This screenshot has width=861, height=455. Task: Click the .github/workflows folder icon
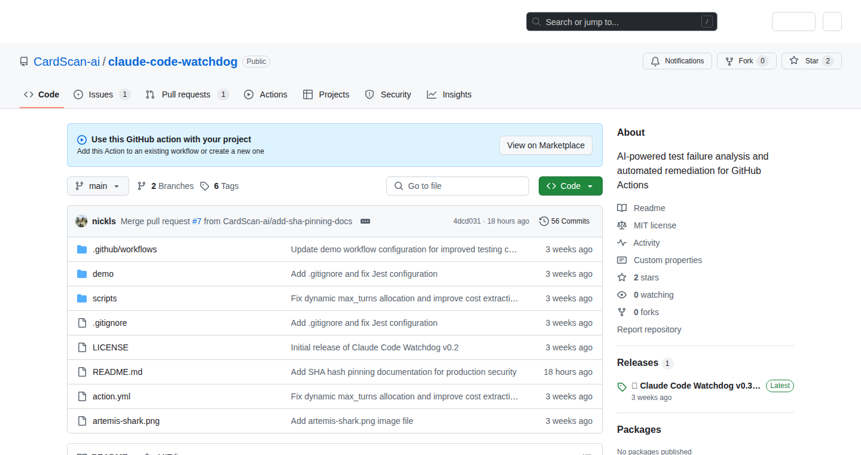click(82, 249)
